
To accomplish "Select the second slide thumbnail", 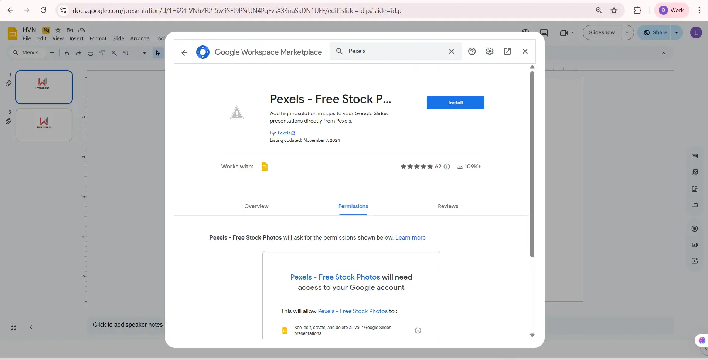I will click(x=44, y=124).
